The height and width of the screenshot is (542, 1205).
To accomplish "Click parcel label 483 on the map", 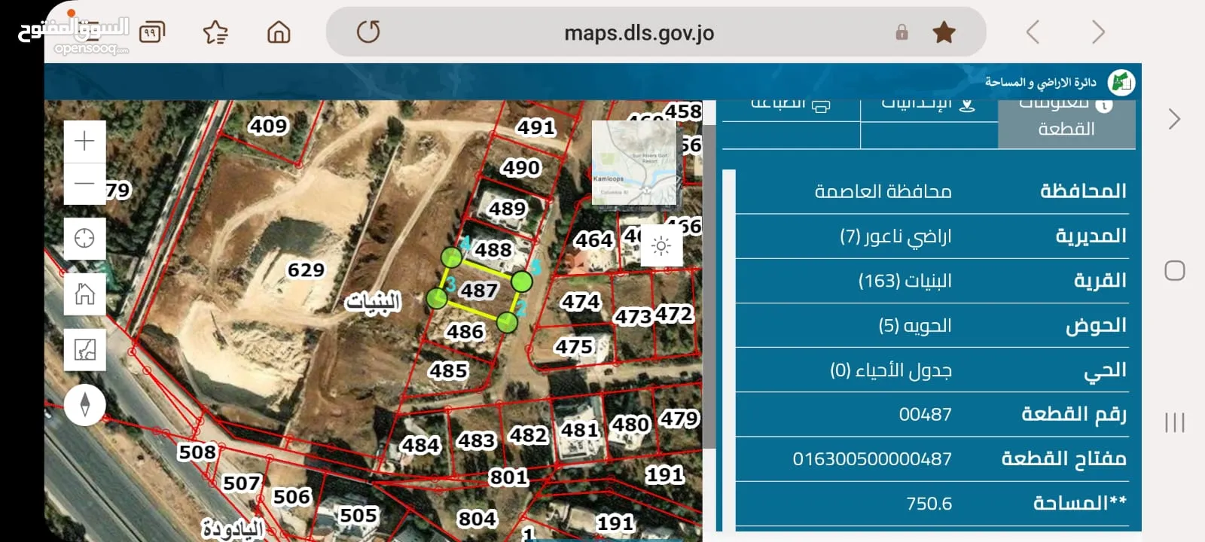I will [476, 440].
